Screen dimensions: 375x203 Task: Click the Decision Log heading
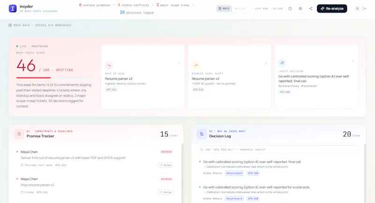[220, 136]
